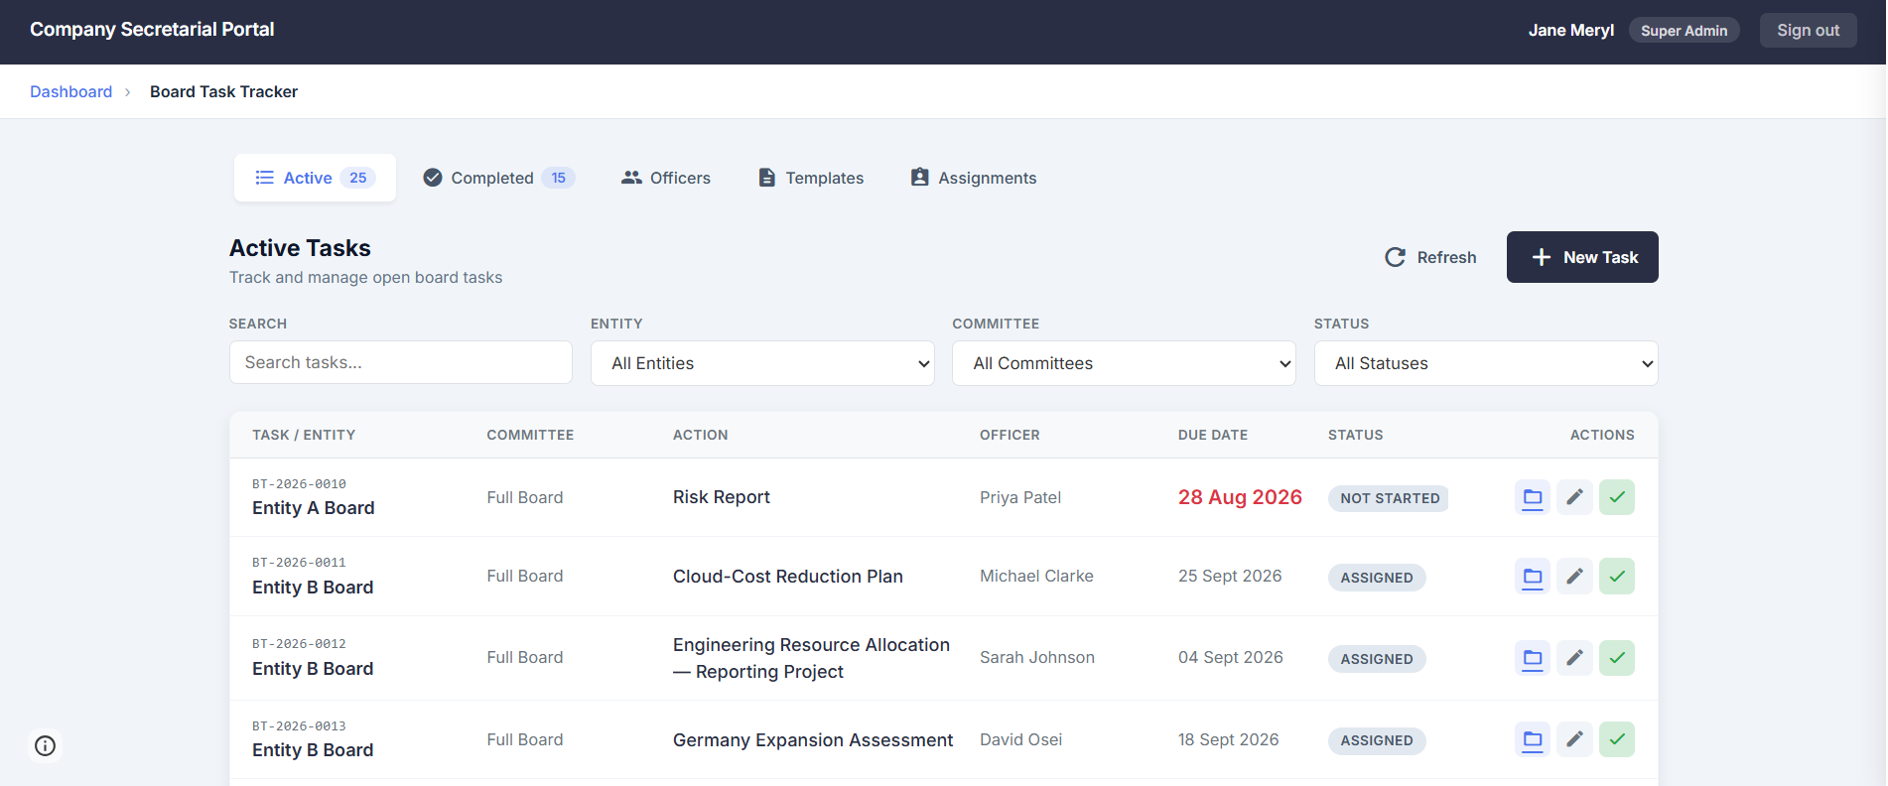Click the overdue date 28 Aug 2026
This screenshot has width=1888, height=786.
pos(1240,497)
